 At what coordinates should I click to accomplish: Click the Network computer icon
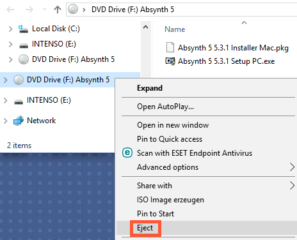pos(19,121)
